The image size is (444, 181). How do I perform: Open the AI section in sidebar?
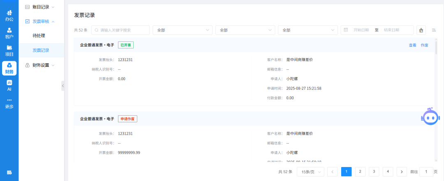tap(9, 85)
